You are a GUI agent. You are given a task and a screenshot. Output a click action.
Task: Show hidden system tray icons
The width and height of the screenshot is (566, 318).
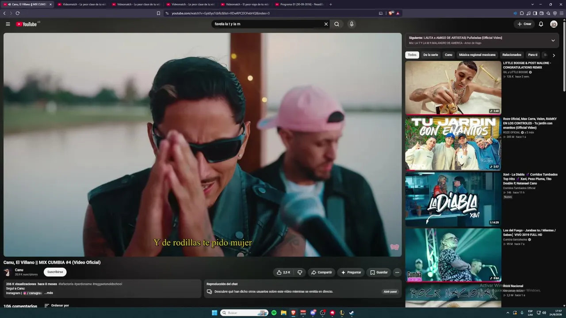(x=508, y=313)
